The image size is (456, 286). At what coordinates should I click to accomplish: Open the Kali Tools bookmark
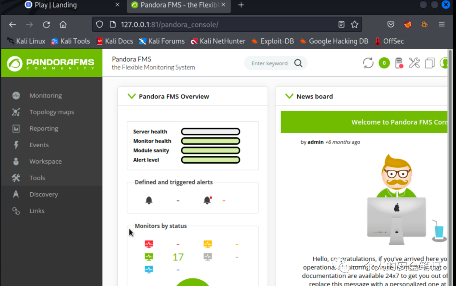pyautogui.click(x=71, y=41)
